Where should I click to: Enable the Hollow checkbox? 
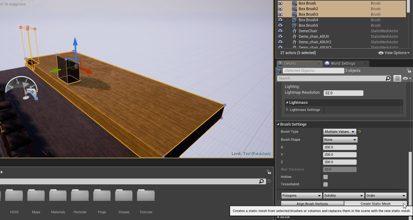point(326,177)
